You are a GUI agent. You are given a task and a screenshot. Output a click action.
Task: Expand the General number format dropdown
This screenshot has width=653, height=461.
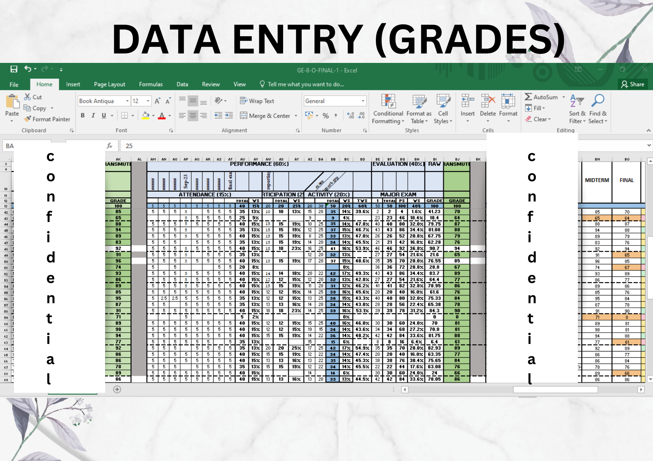pyautogui.click(x=363, y=101)
